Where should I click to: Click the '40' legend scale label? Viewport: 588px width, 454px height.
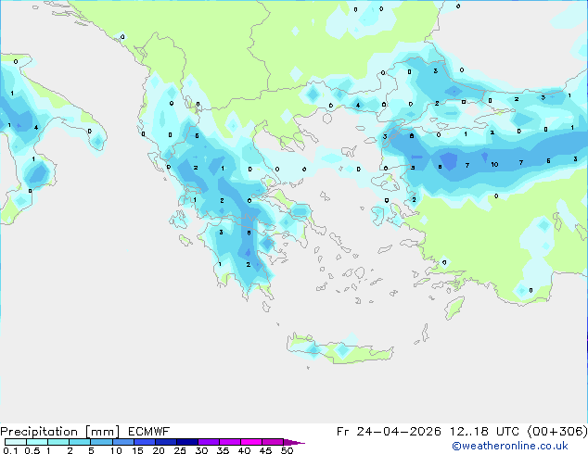(x=244, y=450)
